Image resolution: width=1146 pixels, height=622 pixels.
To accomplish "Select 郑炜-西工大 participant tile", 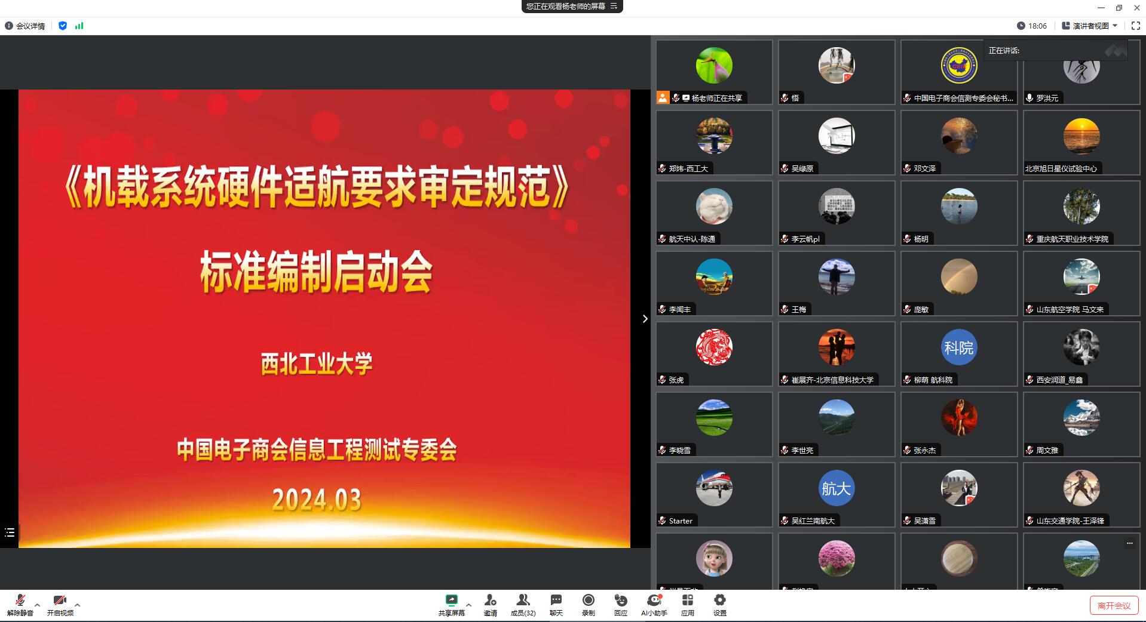I will [714, 143].
